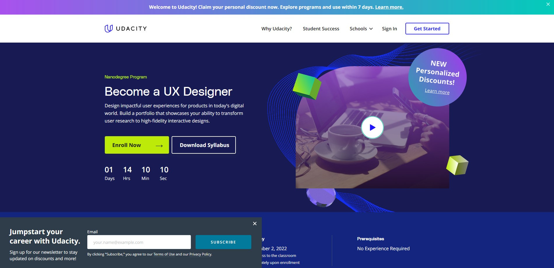
Task: Expand the Schools dropdown menu
Action: click(x=361, y=29)
